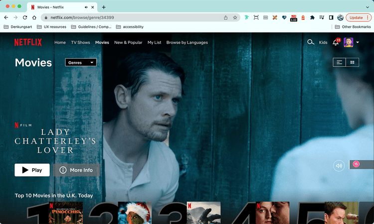Open the Pinocchio movie thumbnail
The height and width of the screenshot is (224, 374).
coord(66,213)
